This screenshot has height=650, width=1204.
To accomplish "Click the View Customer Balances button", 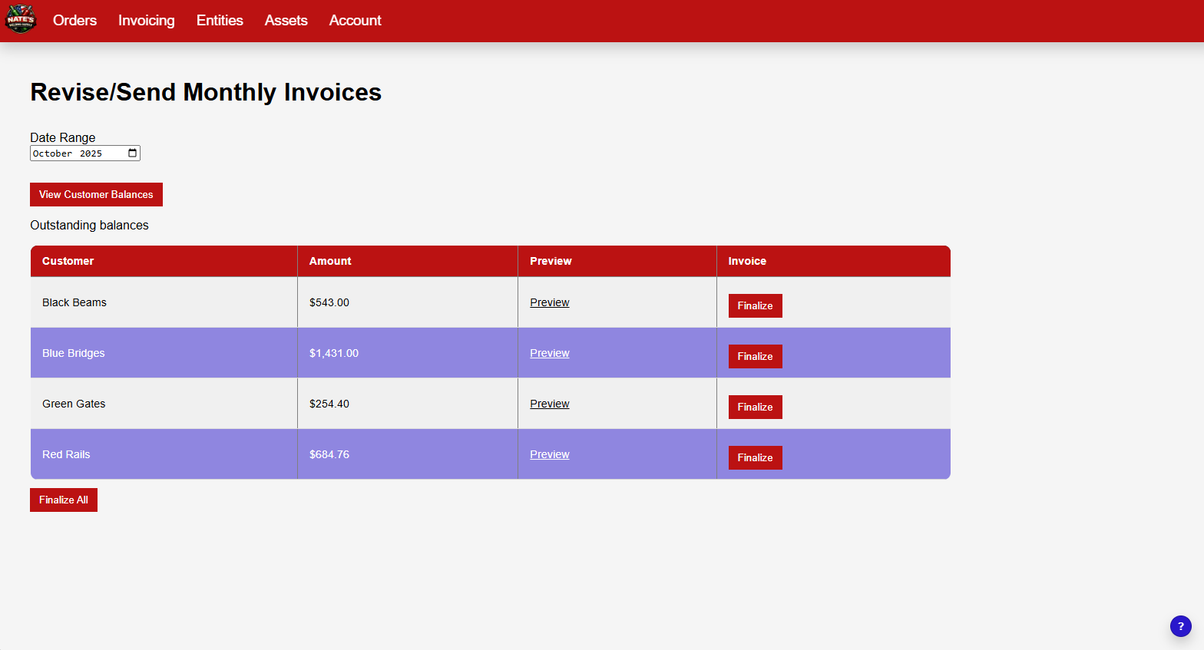I will pyautogui.click(x=96, y=194).
